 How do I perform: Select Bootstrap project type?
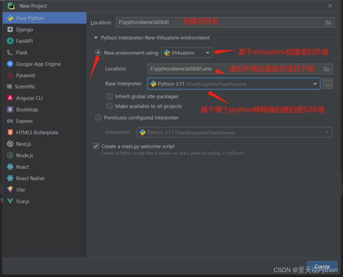click(45, 109)
